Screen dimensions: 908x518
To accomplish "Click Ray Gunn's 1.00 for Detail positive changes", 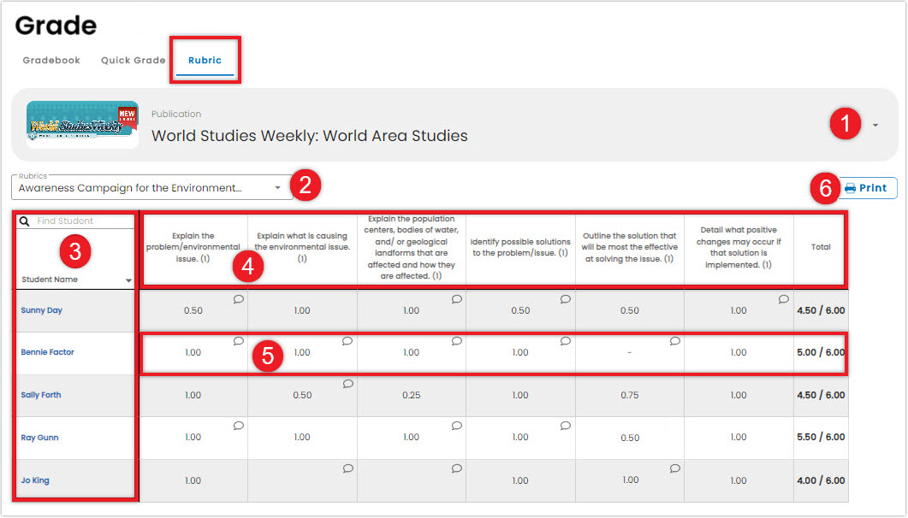I will 739,438.
